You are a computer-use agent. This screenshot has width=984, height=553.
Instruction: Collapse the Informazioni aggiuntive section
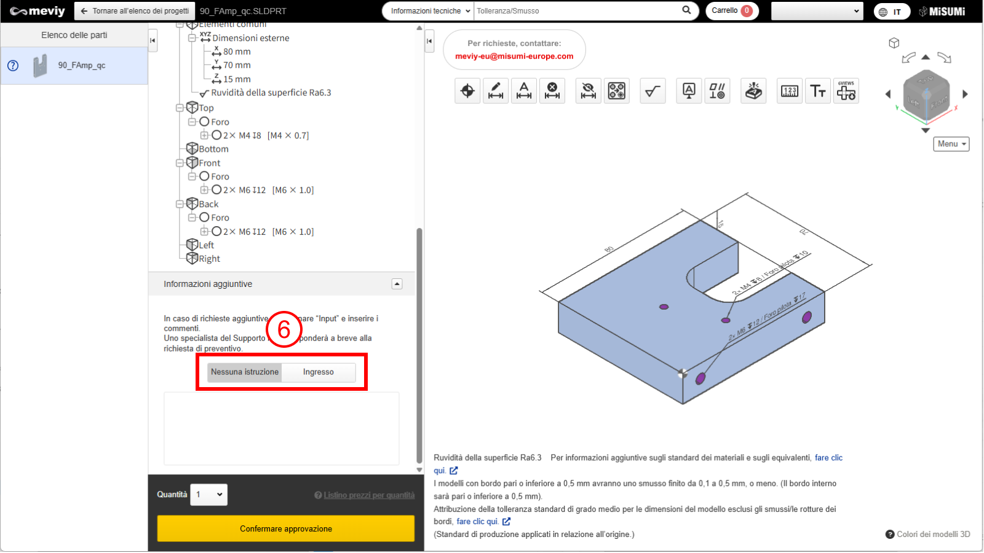pyautogui.click(x=397, y=284)
